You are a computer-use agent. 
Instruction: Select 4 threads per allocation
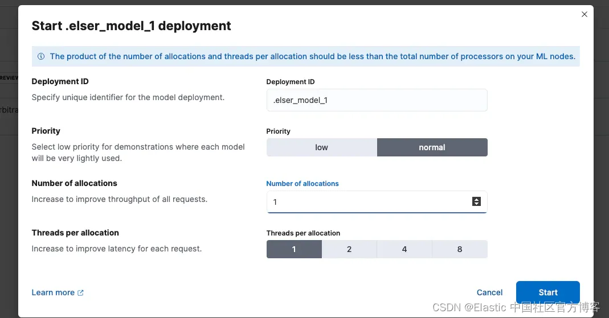pos(404,249)
